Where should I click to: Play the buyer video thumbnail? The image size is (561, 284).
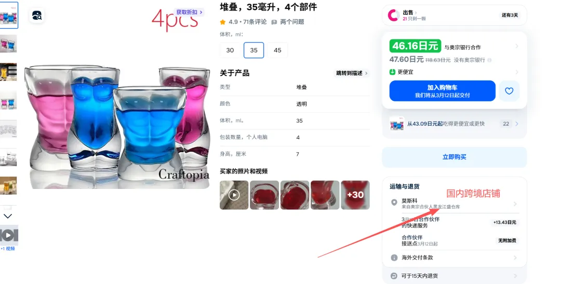click(x=234, y=195)
